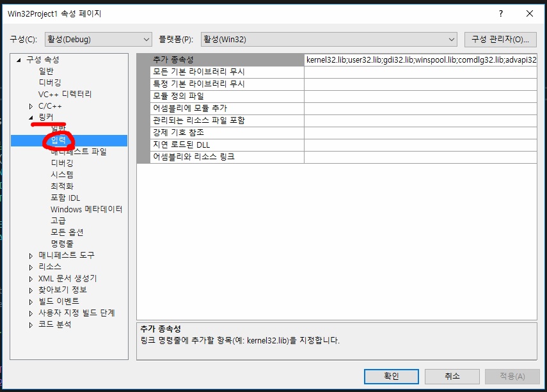Select 디버깅 under the 링커 node
Viewport: 547px width, 392px height.
(x=62, y=163)
